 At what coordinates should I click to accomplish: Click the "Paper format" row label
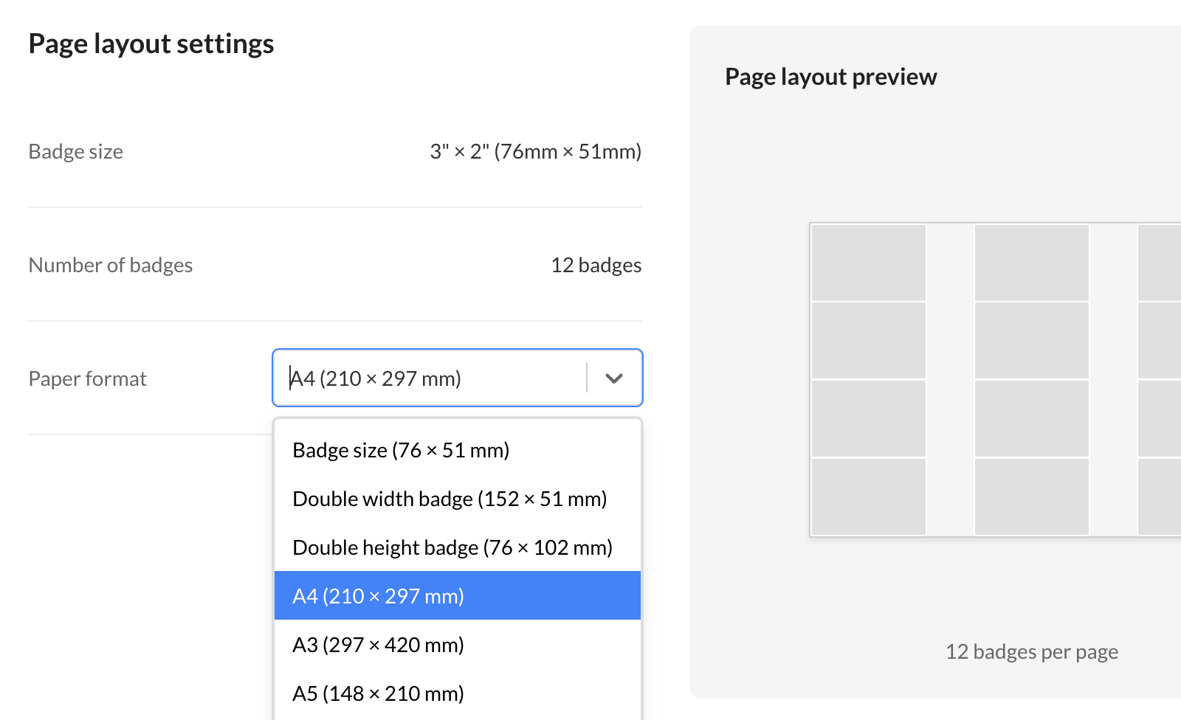(x=88, y=379)
